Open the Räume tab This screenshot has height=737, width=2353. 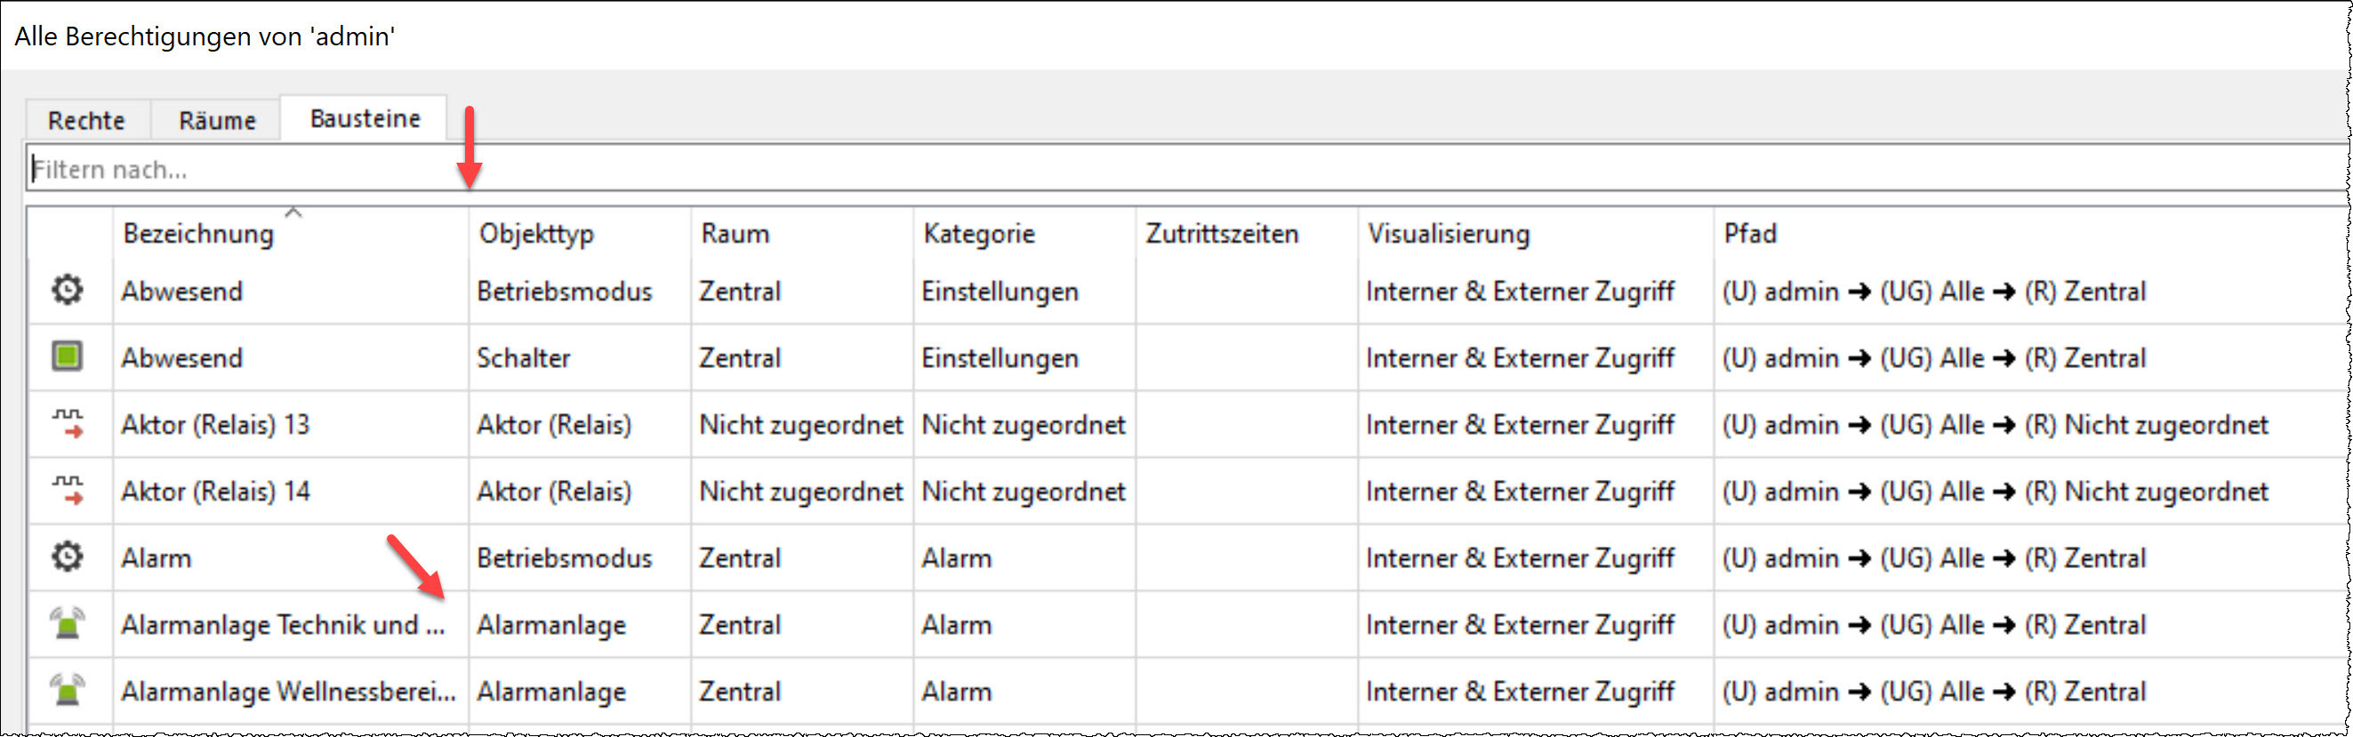click(216, 120)
